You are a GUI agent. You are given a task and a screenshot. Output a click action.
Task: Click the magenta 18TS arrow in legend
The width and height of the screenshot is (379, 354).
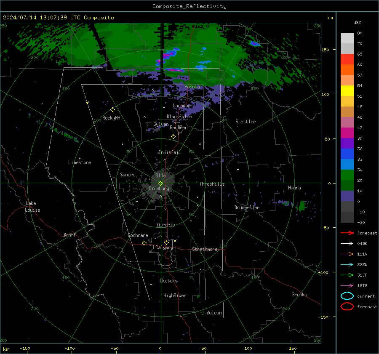[347, 286]
